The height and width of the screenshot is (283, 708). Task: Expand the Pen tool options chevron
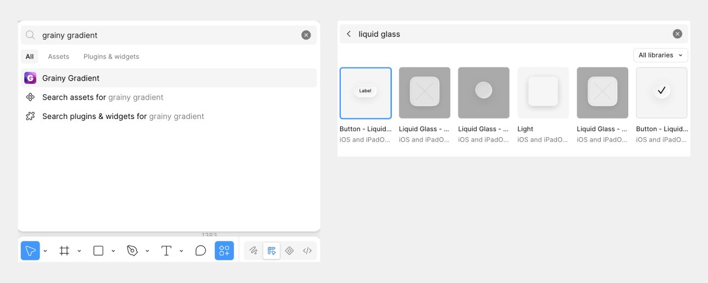click(x=147, y=251)
